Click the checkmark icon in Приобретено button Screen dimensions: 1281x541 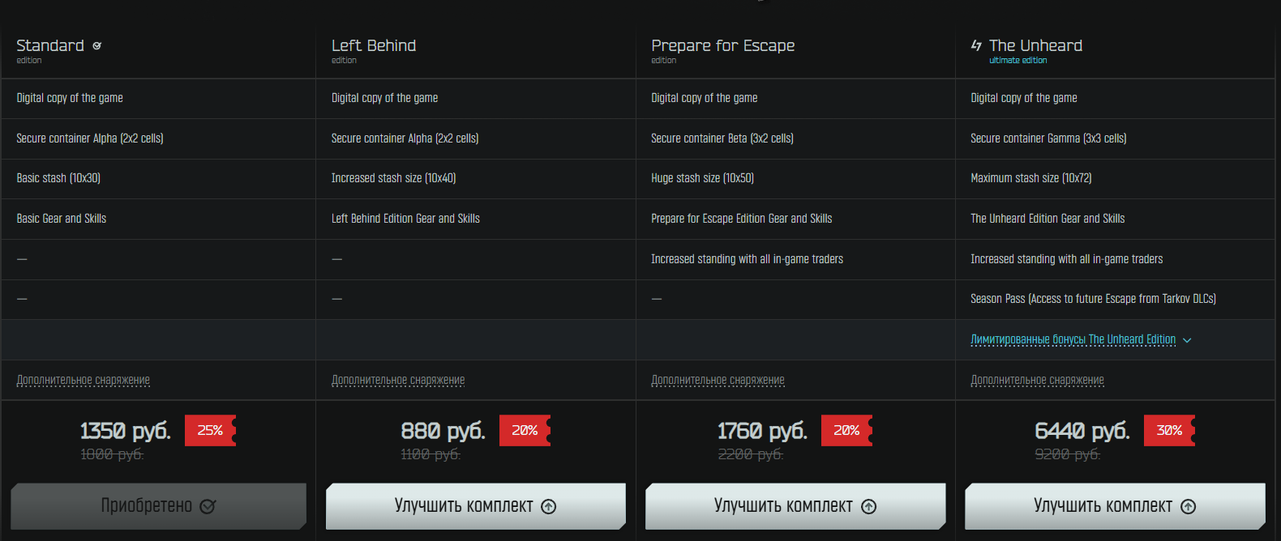(208, 506)
